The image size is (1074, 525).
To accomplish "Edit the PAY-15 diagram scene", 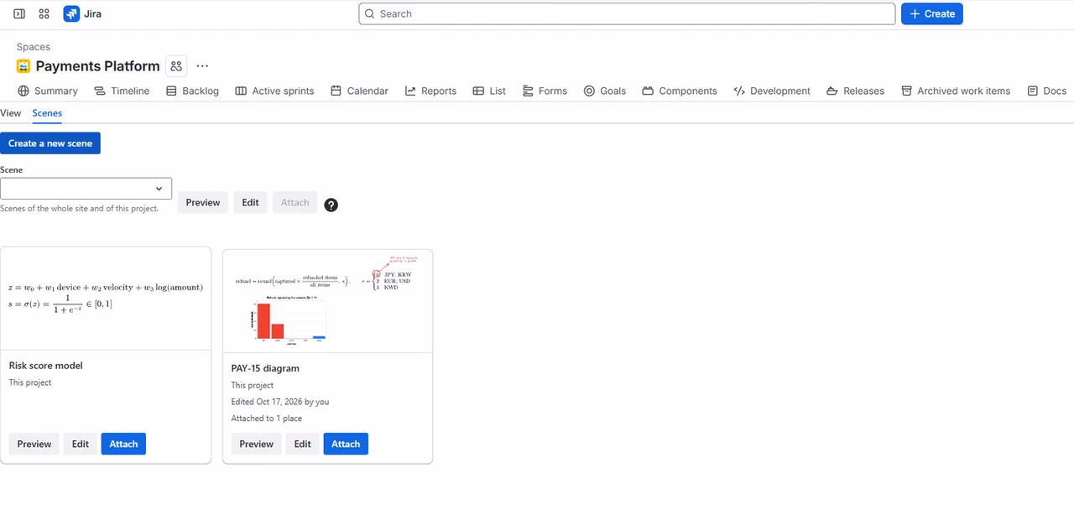I will click(x=302, y=444).
